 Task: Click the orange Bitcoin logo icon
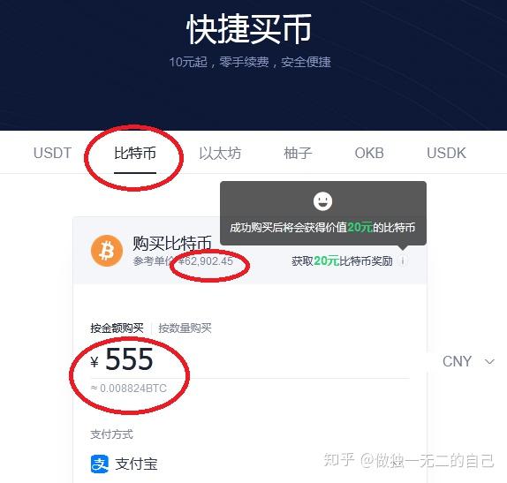pos(107,251)
